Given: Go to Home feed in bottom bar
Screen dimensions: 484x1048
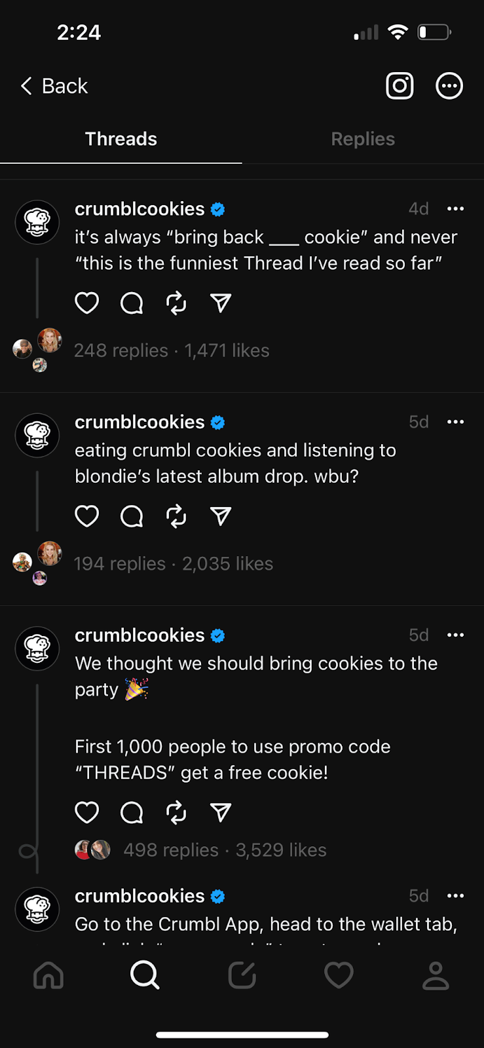Looking at the screenshot, I should 48,975.
